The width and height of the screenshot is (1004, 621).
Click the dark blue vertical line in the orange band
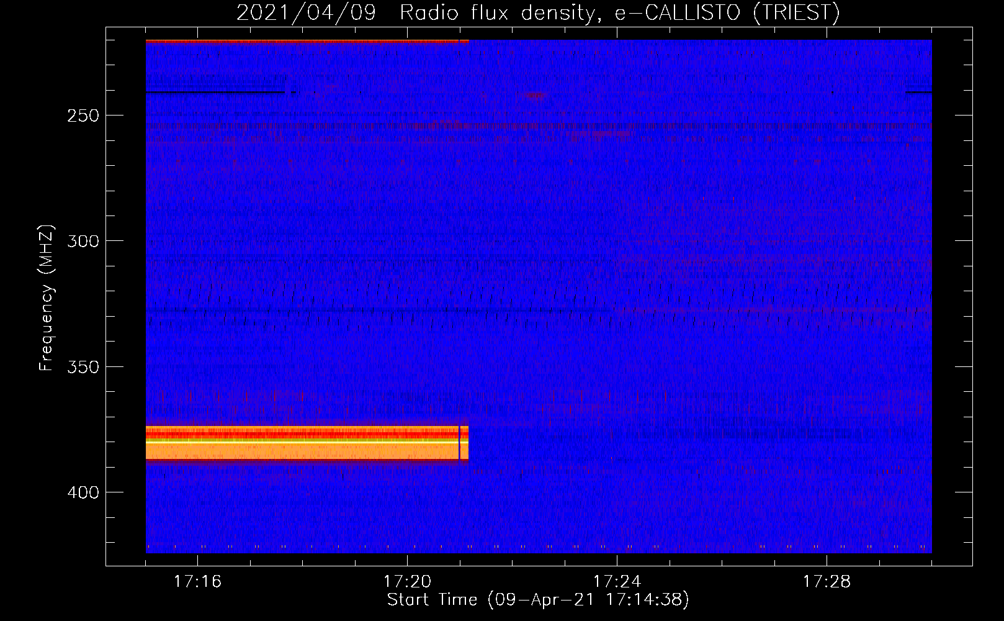tap(459, 443)
